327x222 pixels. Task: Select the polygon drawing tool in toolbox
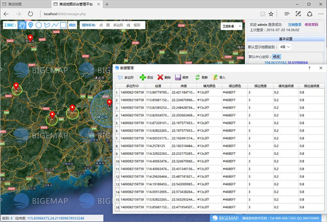(46, 25)
